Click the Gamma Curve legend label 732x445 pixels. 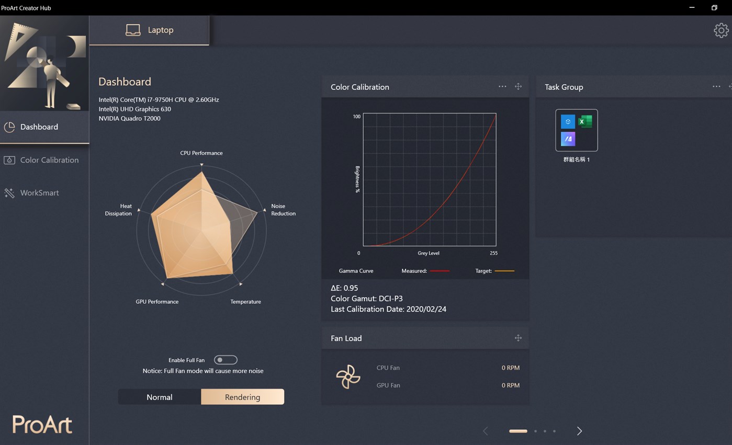point(356,271)
